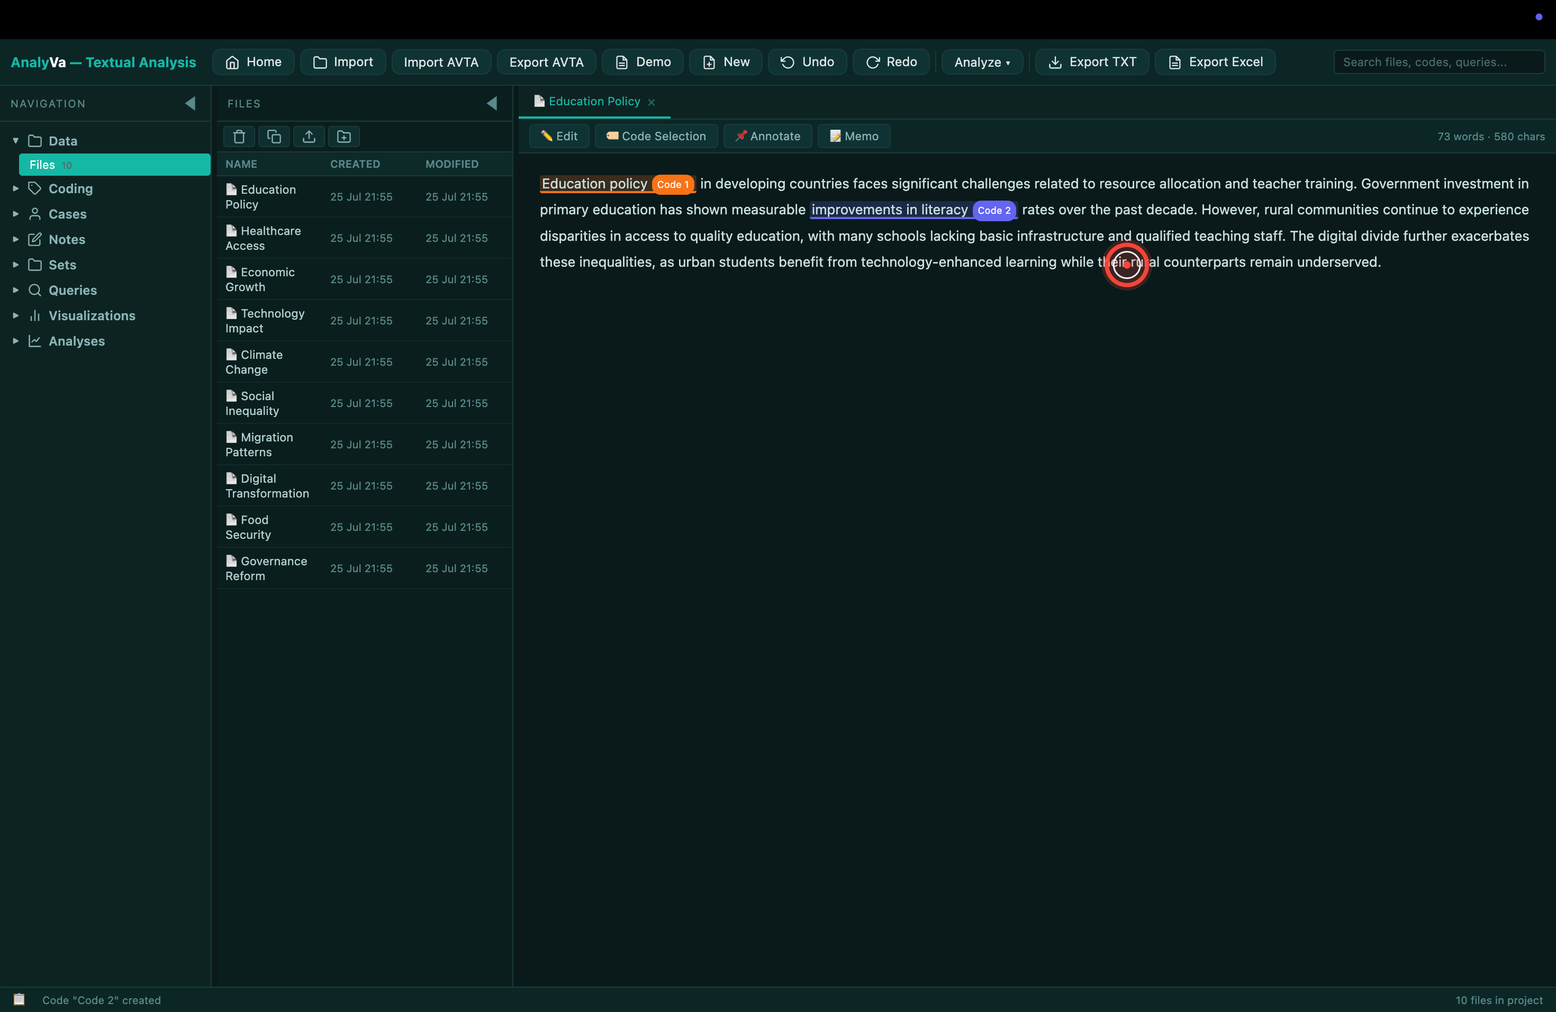Click the Coding tag icon in navigation
Image resolution: width=1556 pixels, height=1012 pixels.
pos(34,188)
